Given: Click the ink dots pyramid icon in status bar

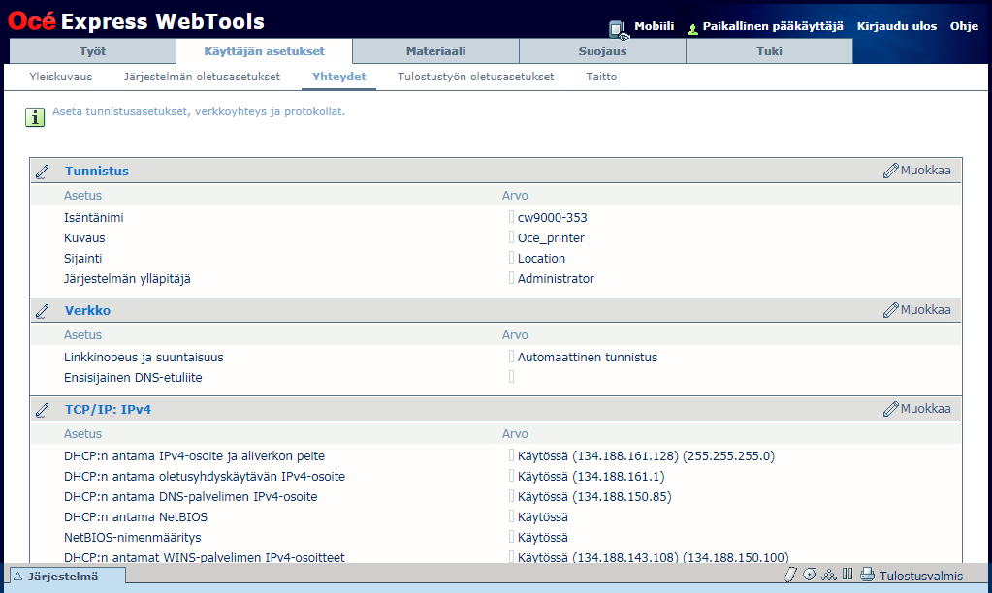Looking at the screenshot, I should 828,575.
